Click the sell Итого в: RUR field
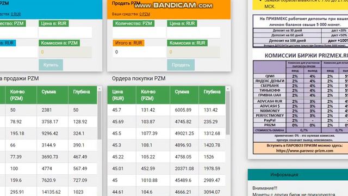 139,52
